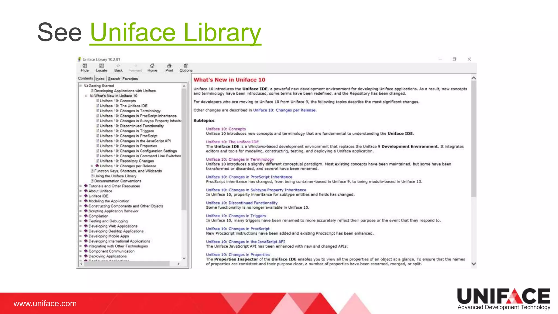558x314 pixels.
Task: Expand the Modeling the Application node
Action: [80, 201]
